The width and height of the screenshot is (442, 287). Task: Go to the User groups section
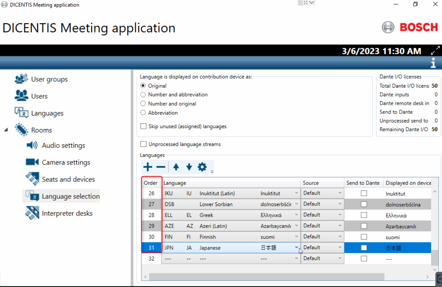tap(49, 79)
